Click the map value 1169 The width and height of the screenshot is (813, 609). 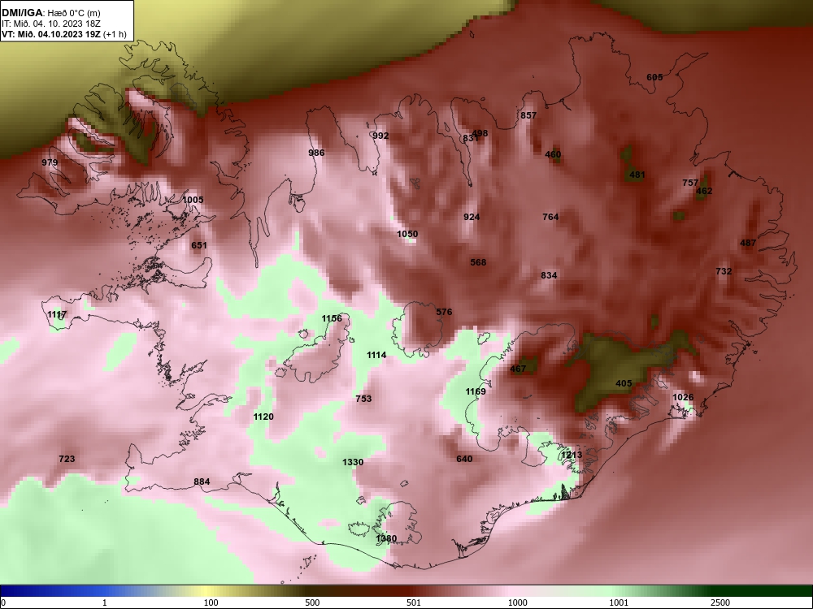(476, 391)
